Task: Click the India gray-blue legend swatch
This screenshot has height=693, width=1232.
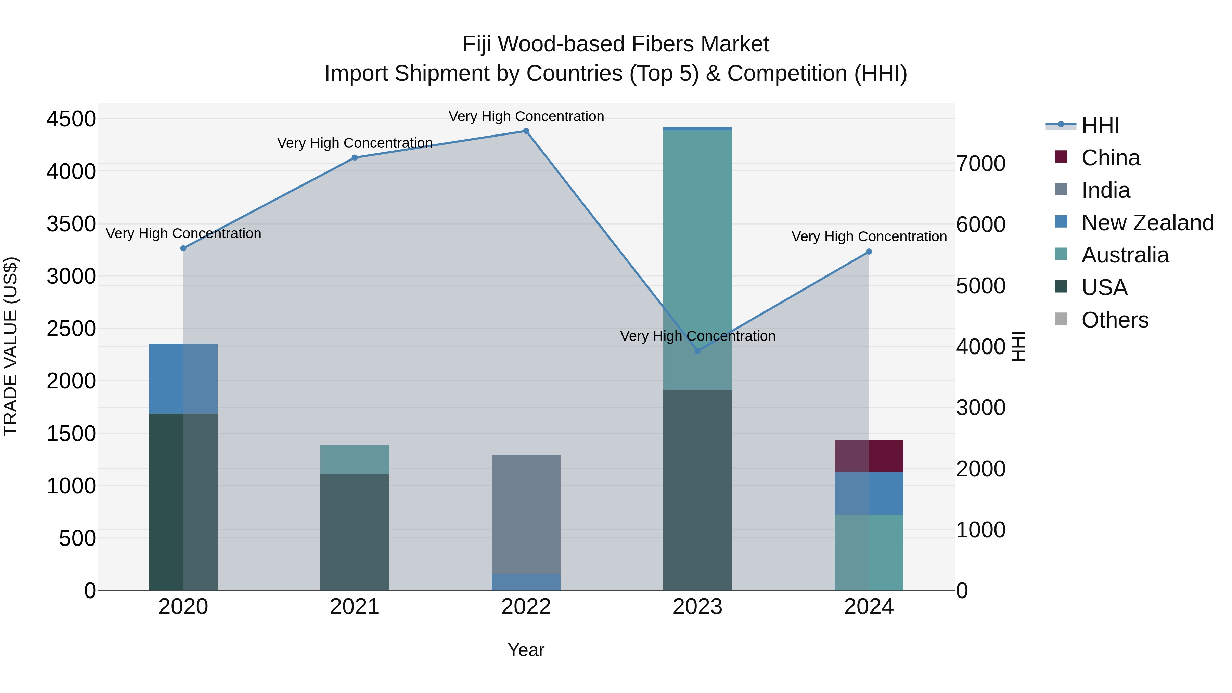Action: pos(1061,189)
